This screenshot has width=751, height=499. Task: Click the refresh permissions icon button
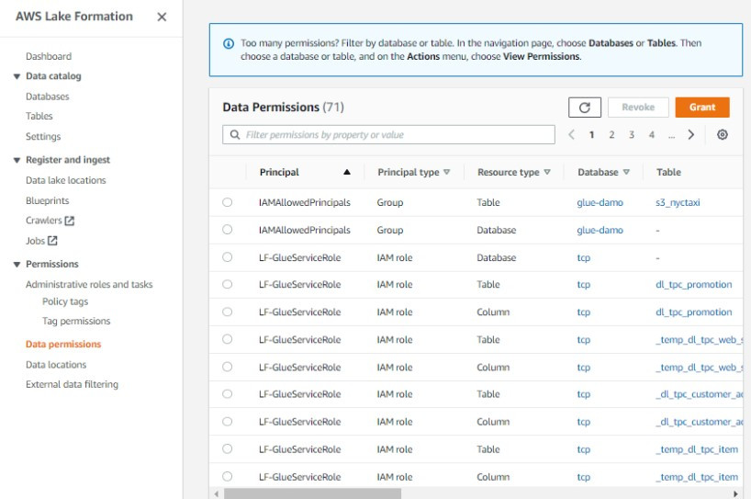[x=584, y=108]
